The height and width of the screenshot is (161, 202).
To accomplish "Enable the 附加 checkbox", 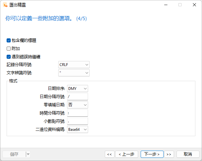I will click(8, 49).
